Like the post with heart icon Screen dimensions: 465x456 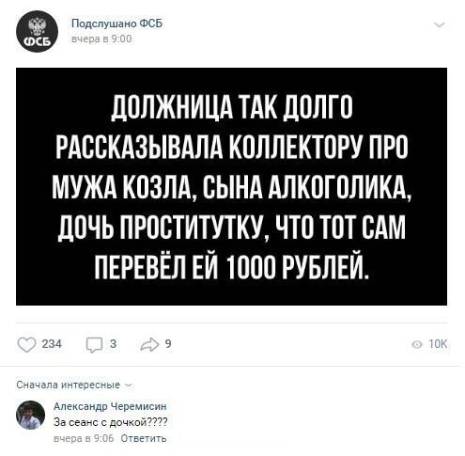click(x=26, y=345)
